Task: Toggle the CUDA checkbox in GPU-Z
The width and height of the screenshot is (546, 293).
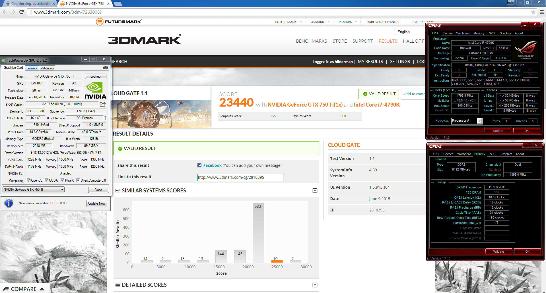Action: point(46,180)
